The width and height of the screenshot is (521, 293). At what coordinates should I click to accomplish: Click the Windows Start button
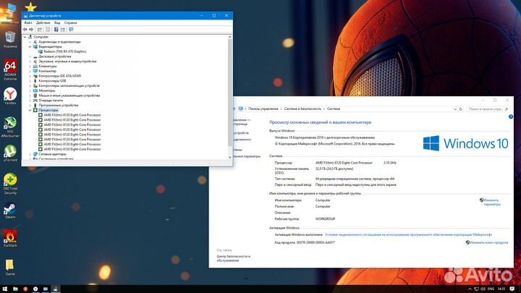point(4,289)
